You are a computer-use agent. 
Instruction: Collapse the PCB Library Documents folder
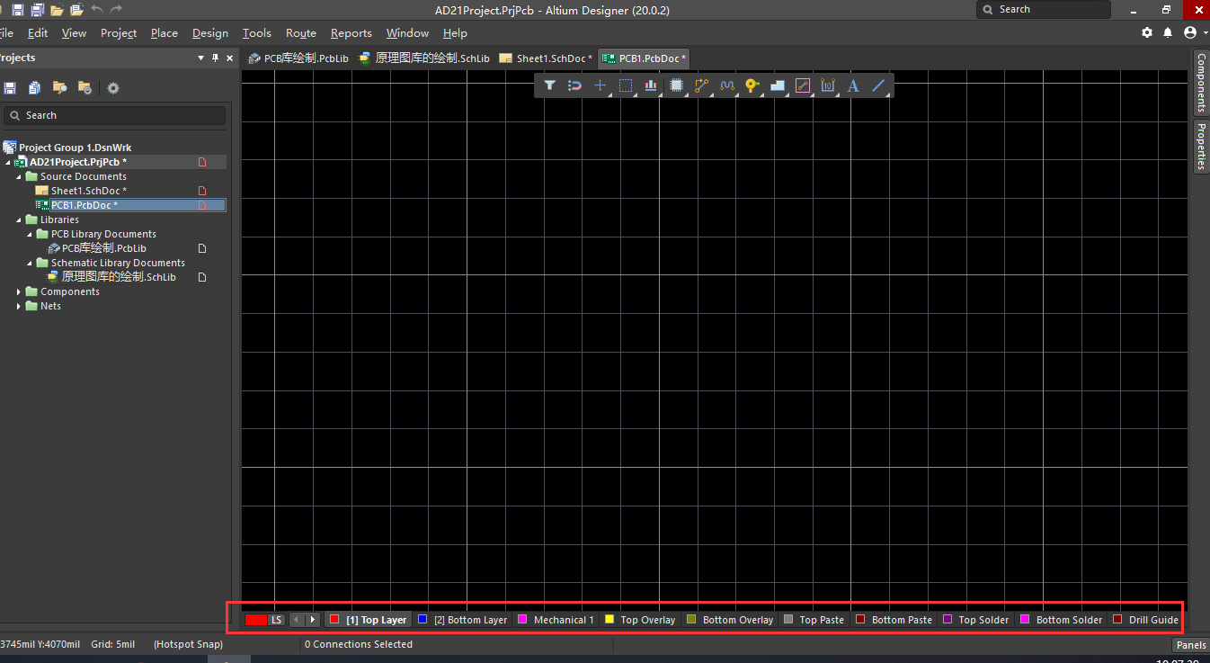pyautogui.click(x=30, y=234)
